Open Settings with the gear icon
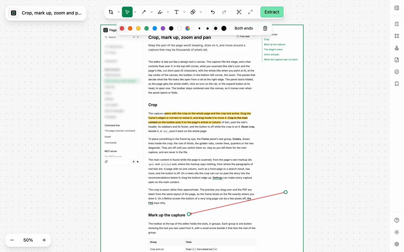The image size is (404, 252). (x=397, y=244)
